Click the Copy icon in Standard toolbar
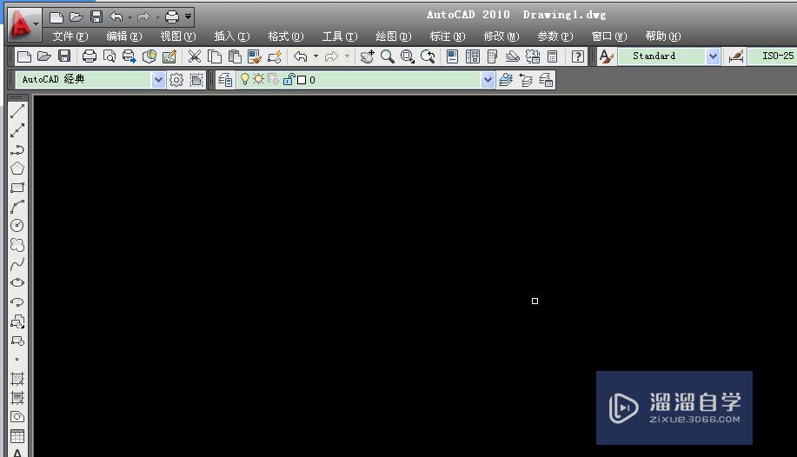This screenshot has width=797, height=457. (x=215, y=56)
